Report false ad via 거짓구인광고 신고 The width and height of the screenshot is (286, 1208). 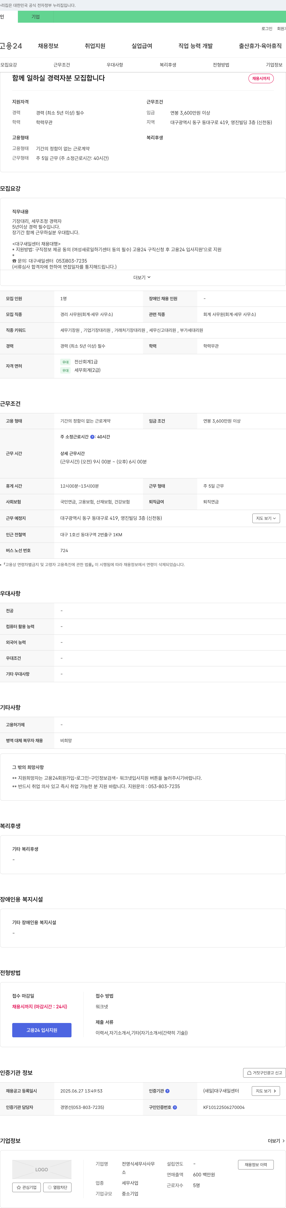(265, 1073)
